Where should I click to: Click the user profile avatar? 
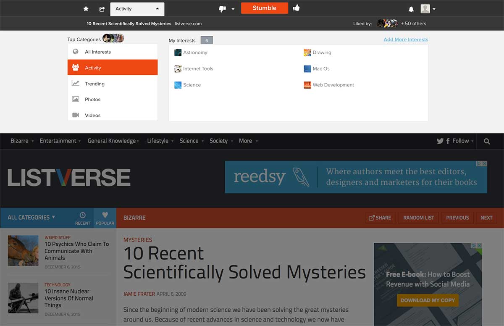coord(425,9)
